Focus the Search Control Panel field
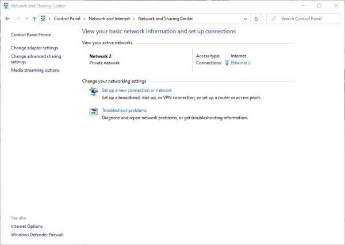Image resolution: width=345 pixels, height=245 pixels. [x=303, y=19]
